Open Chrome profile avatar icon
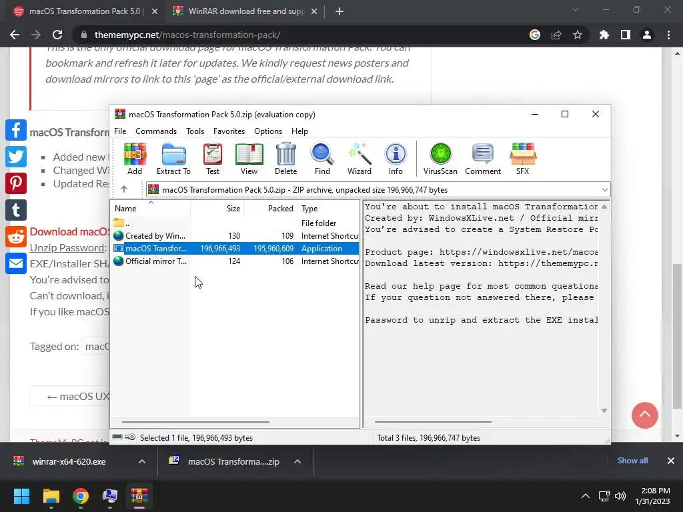Viewport: 683px width, 512px height. [x=647, y=35]
